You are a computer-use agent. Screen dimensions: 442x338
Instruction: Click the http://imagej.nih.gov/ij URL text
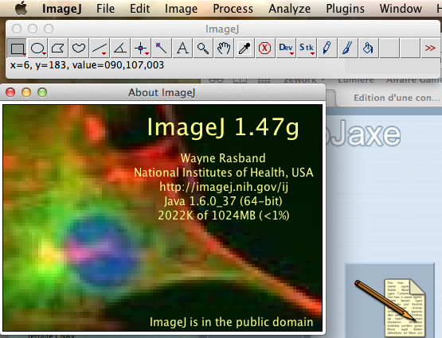[224, 187]
